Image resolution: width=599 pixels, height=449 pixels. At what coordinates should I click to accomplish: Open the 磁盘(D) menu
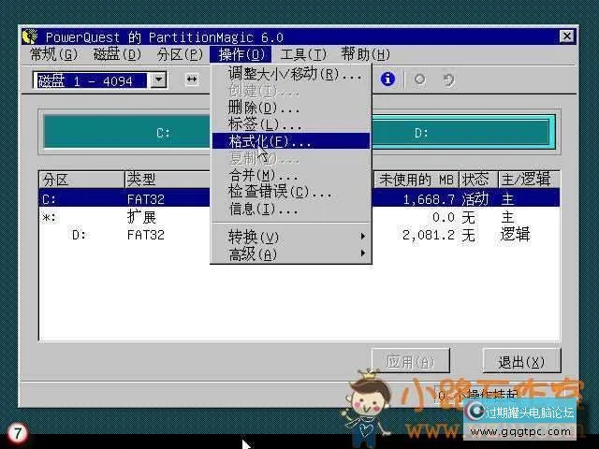coord(117,54)
